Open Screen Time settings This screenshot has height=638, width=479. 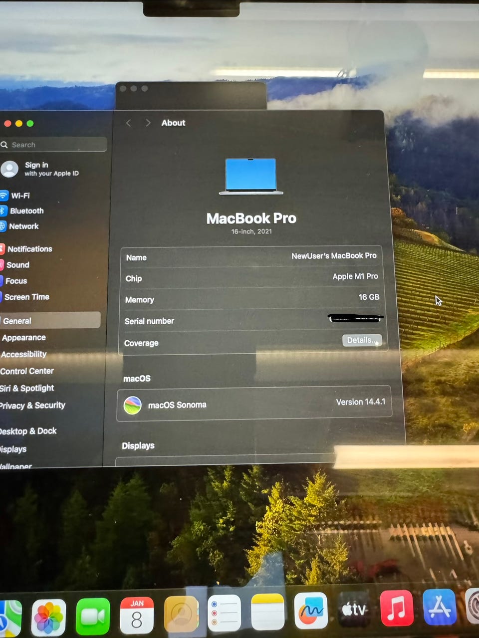tap(26, 297)
